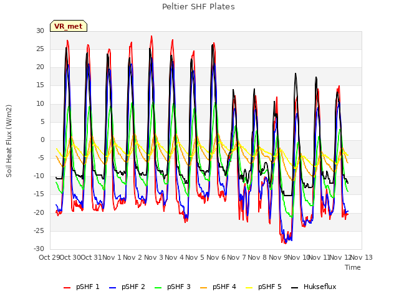Select the pSHF 5 legend label
399x299 pixels.
click(x=270, y=287)
